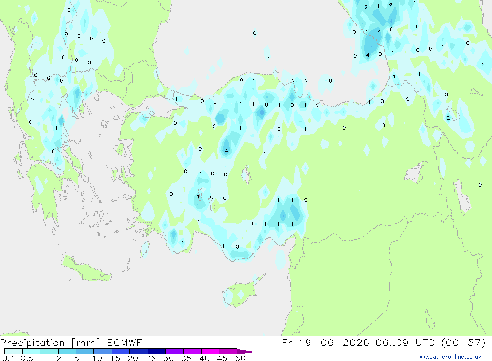
Task: Click the 15–20 mm blue swatch
Action: [x=121, y=351]
